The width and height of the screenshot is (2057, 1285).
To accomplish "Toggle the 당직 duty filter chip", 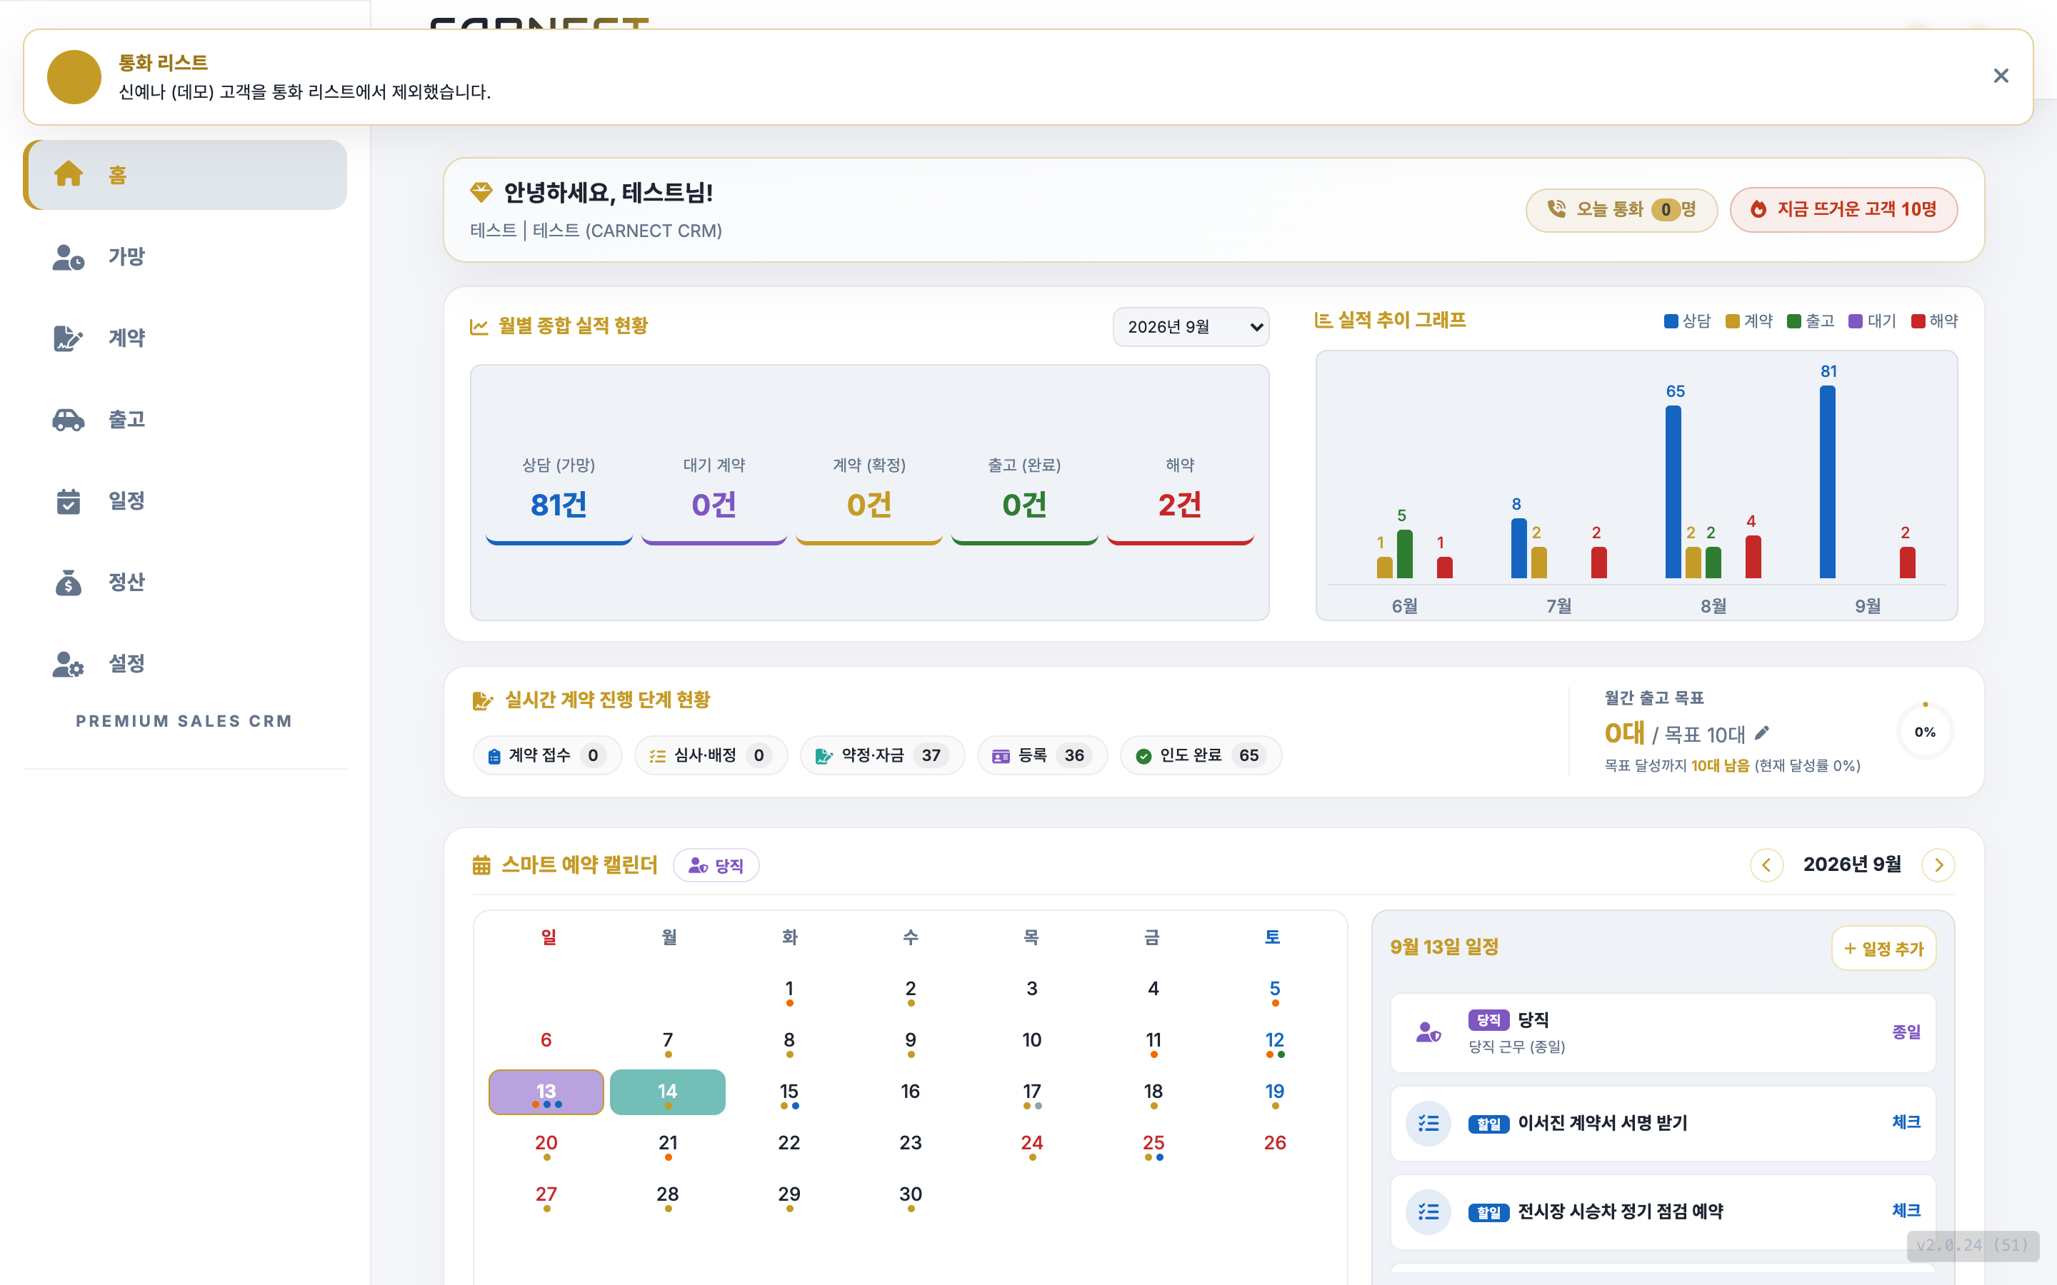I will point(716,865).
